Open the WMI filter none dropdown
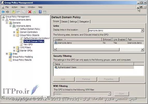 pos(109,94)
